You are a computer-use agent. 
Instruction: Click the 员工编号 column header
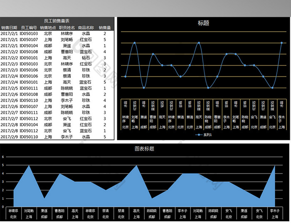click(29, 27)
